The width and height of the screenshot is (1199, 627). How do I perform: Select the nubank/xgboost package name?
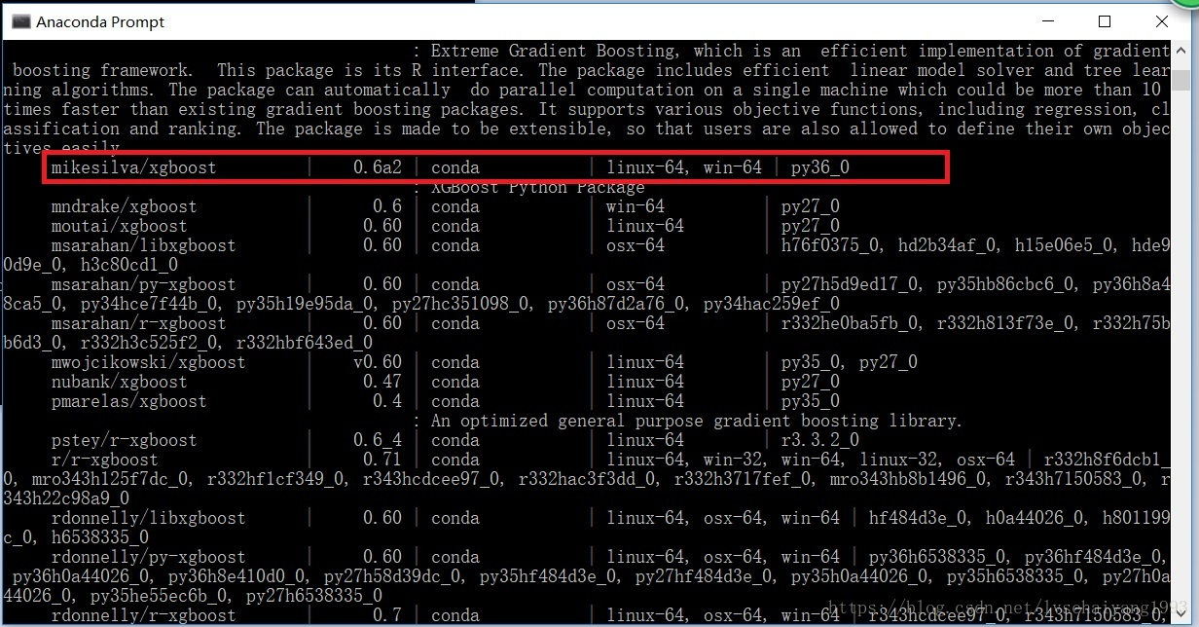tap(120, 382)
